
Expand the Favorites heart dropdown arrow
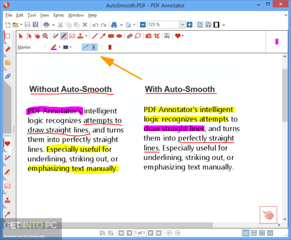tap(183, 36)
